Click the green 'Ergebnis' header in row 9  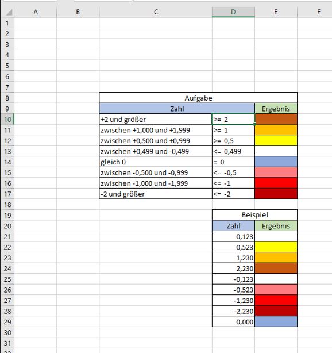point(276,109)
